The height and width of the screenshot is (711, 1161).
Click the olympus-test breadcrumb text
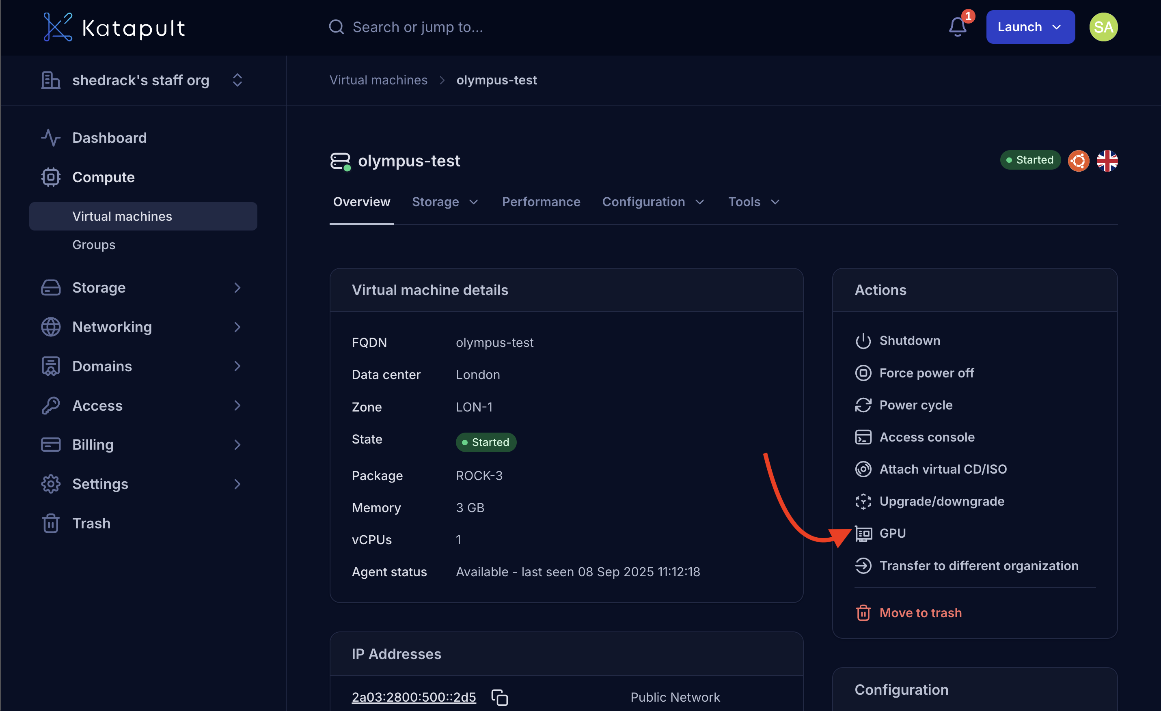(496, 80)
